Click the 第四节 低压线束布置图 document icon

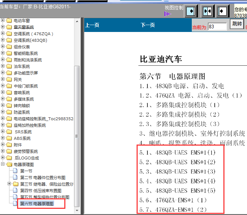point(15,191)
